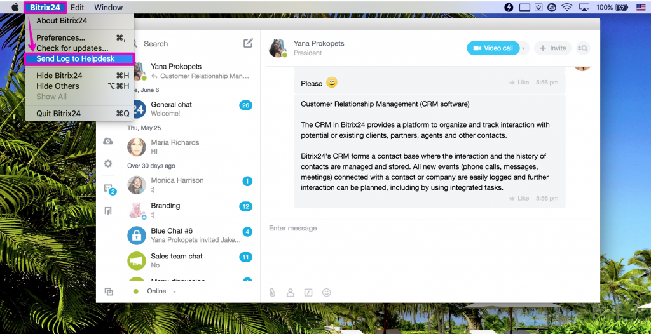This screenshot has width=651, height=334.
Task: Click Monica Harrison's avatar thumbnail
Action: (137, 185)
